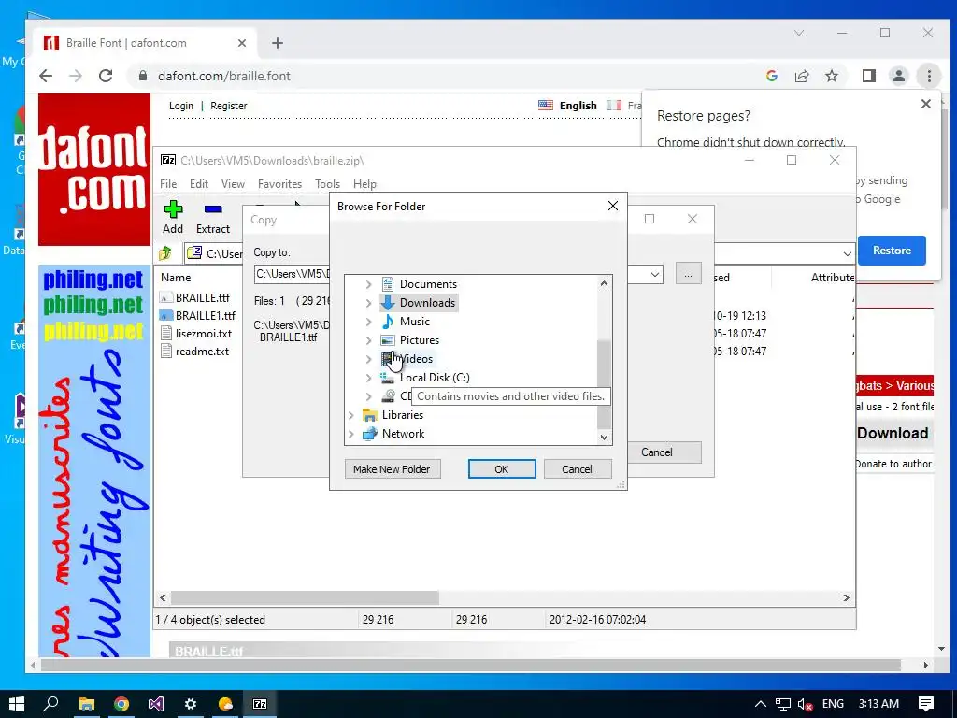This screenshot has height=718, width=957.
Task: Select the Documents folder icon in tree
Action: pyautogui.click(x=388, y=284)
